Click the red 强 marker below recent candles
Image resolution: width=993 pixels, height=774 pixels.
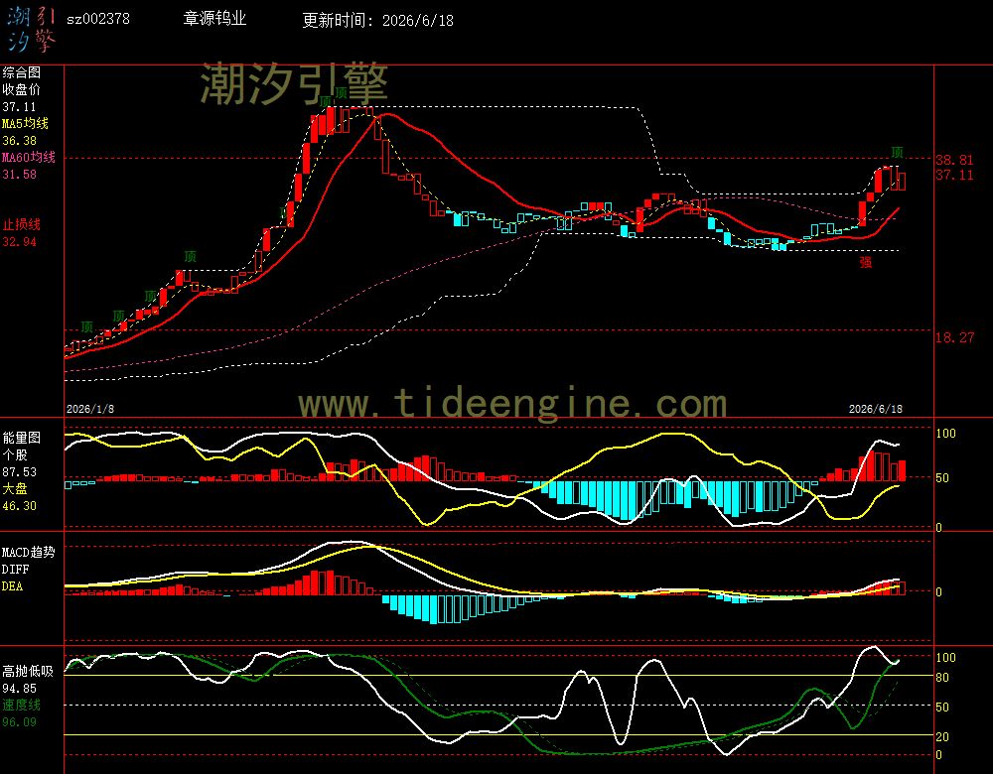(x=866, y=262)
